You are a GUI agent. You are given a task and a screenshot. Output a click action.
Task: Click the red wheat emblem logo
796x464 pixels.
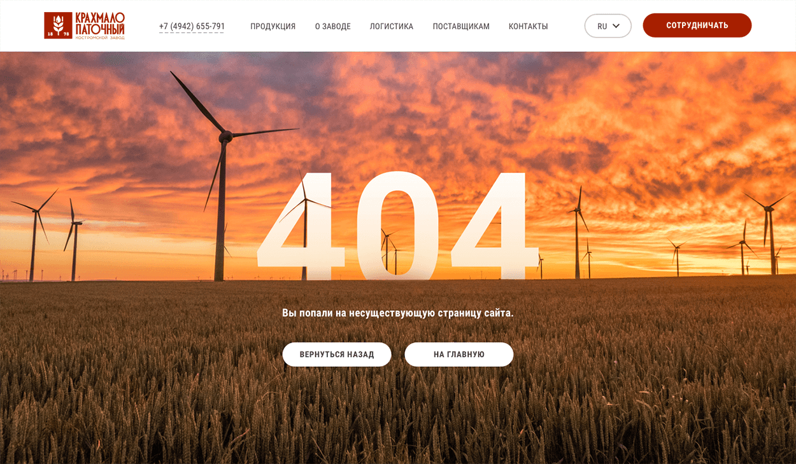coord(58,25)
